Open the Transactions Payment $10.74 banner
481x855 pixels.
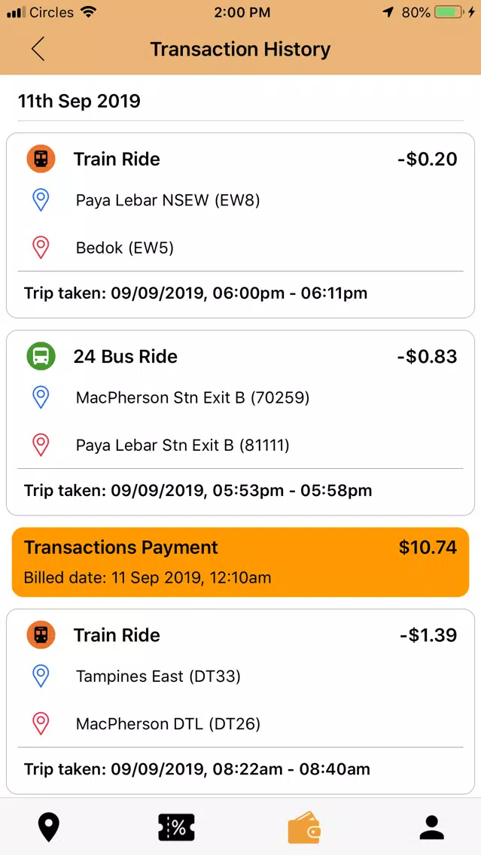pos(241,561)
